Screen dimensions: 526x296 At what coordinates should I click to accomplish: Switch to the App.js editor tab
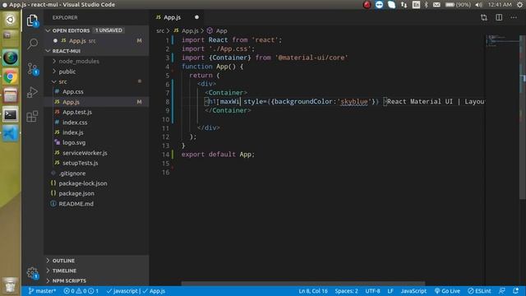tap(172, 17)
